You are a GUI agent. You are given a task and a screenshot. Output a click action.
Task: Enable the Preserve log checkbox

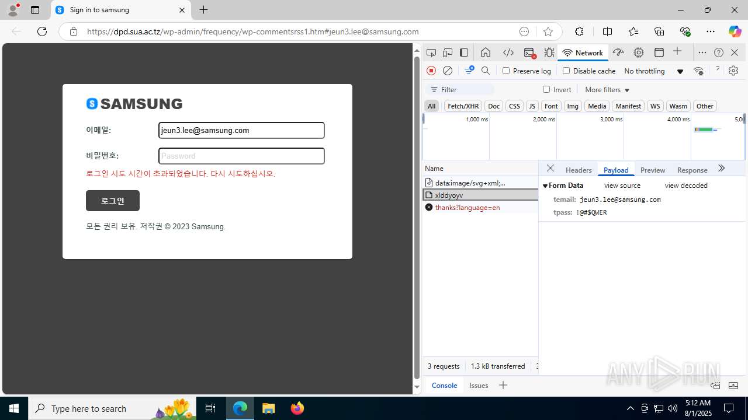[x=506, y=71]
